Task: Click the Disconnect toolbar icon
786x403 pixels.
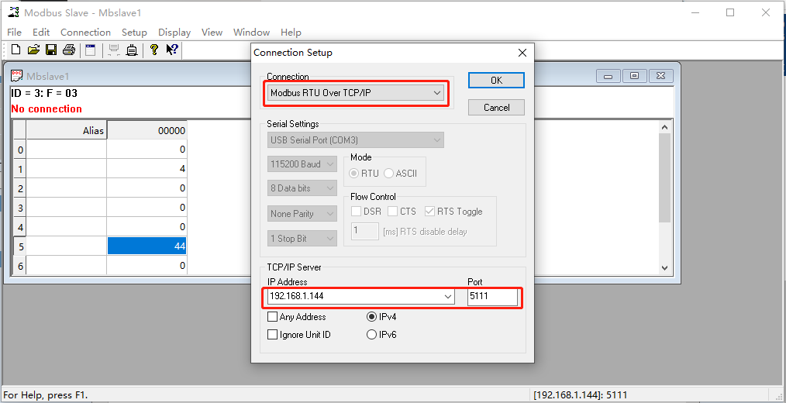Action: (132, 50)
